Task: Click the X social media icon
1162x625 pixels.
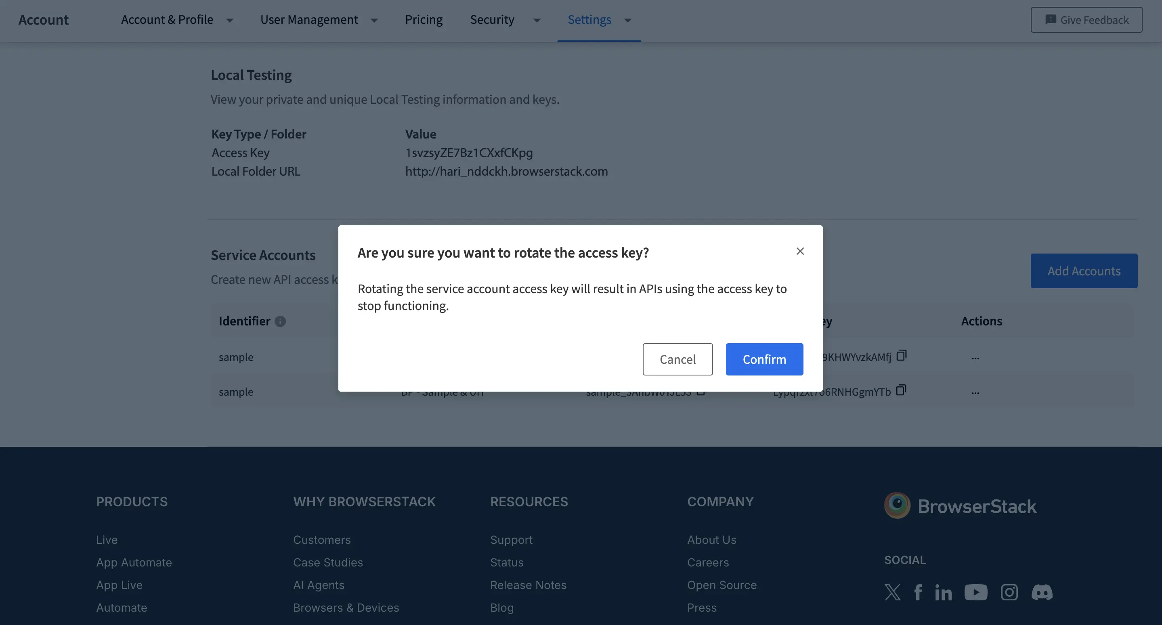Action: [x=892, y=592]
